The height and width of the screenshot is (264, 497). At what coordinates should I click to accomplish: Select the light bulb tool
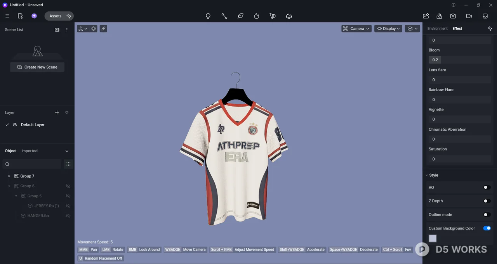tap(208, 16)
